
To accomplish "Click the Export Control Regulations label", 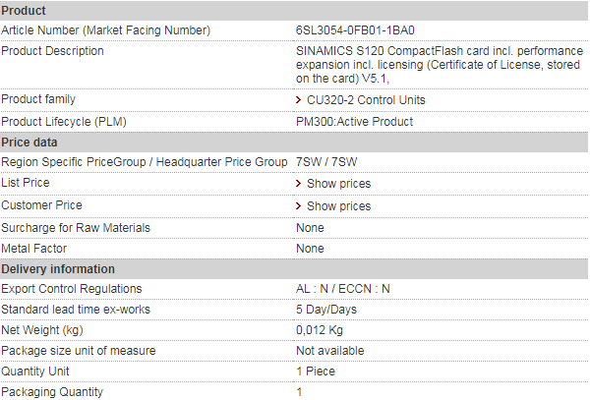I will [x=72, y=289].
